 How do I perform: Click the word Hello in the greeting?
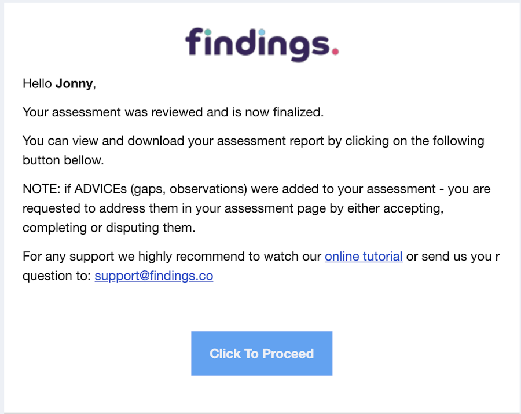pyautogui.click(x=37, y=83)
